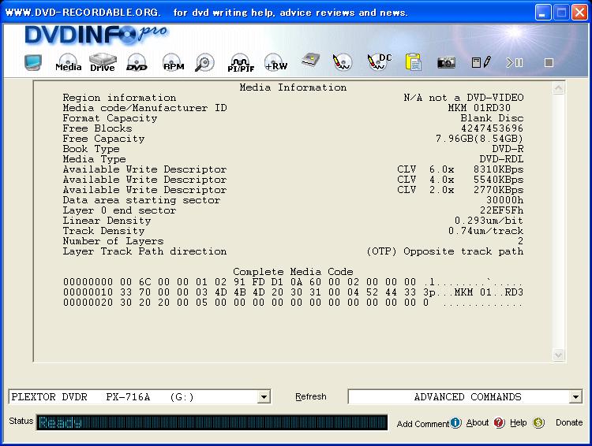
Task: Click the green dollar Donate icon
Action: [538, 422]
